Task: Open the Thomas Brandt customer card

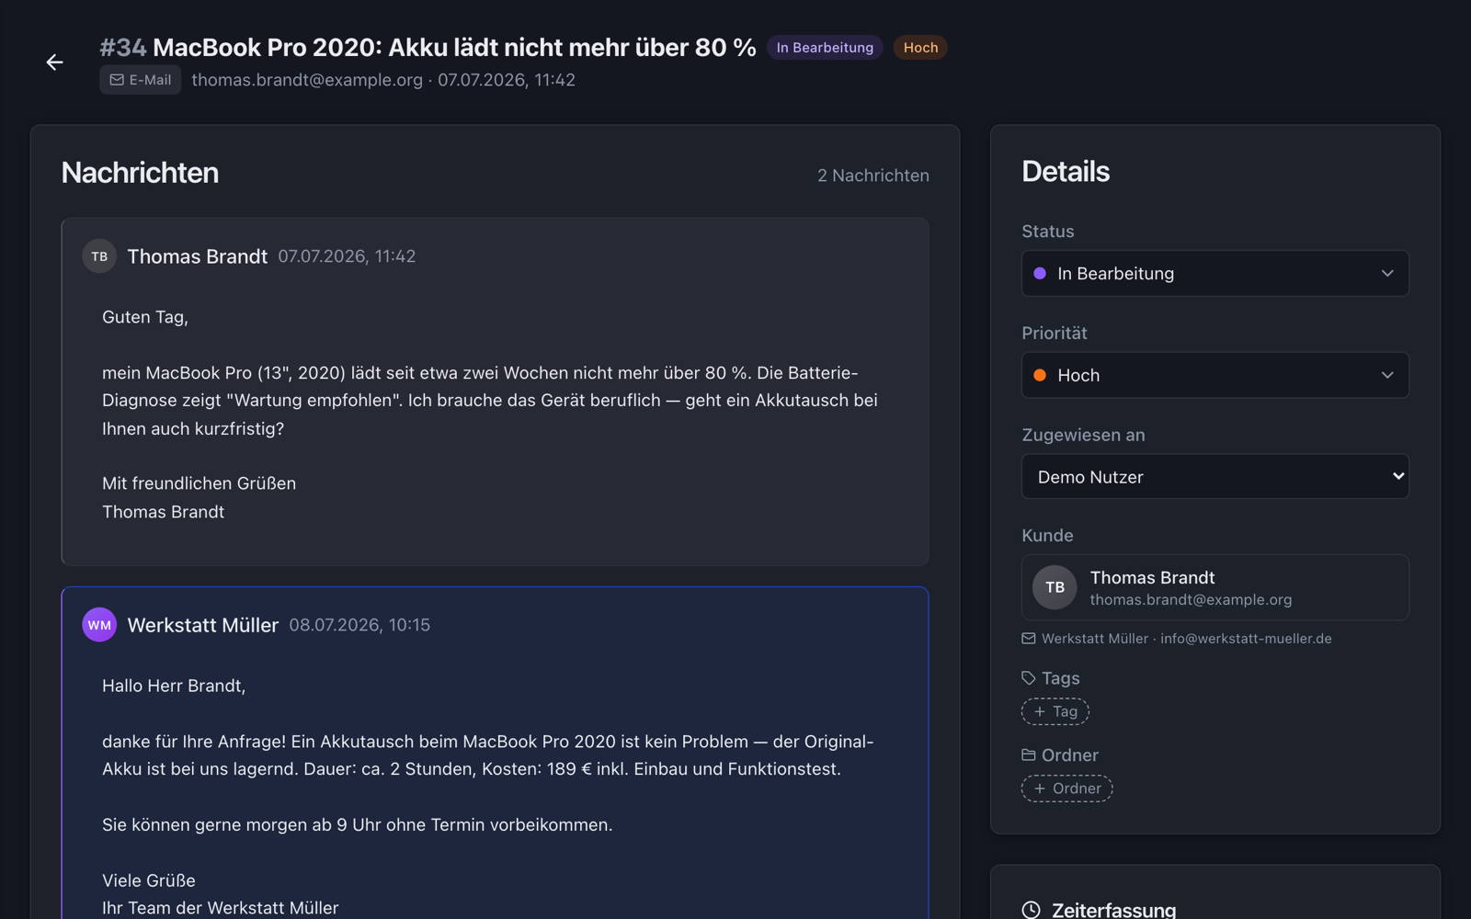Action: pyautogui.click(x=1214, y=587)
